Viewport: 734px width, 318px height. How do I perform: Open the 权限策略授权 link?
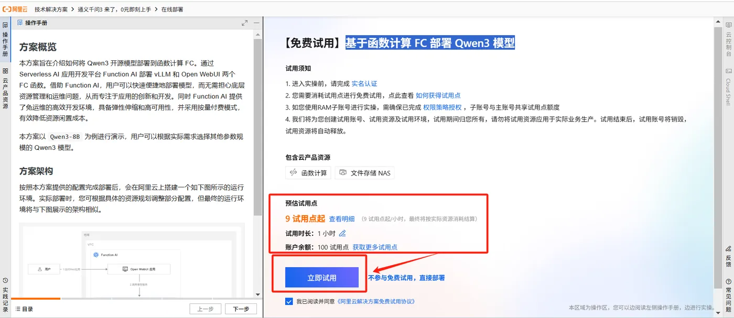tap(442, 107)
